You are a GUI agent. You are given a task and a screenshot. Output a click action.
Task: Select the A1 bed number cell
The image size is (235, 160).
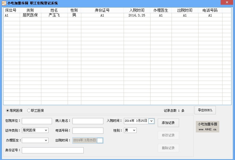(x=12, y=15)
